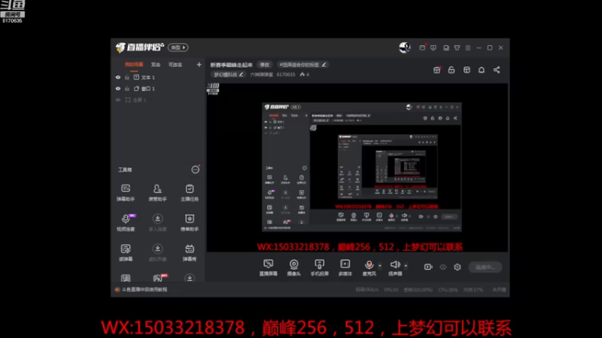This screenshot has height=338, width=602.
Task: Open the 弹幕秀 tool
Action: [190, 252]
